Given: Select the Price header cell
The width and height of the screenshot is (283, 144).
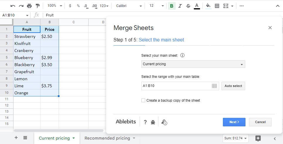Looking at the screenshot, I should 50,29.
